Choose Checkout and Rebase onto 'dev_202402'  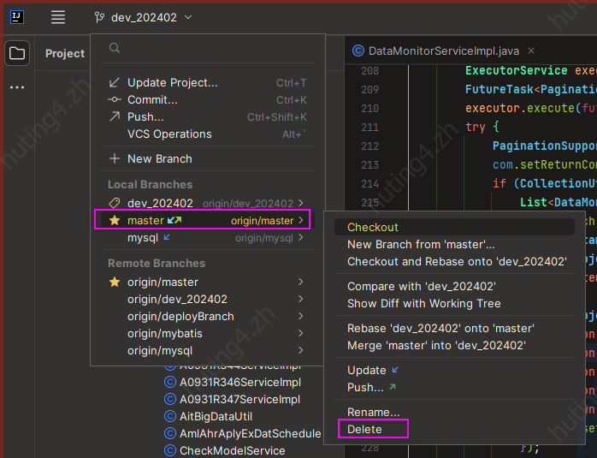click(454, 261)
